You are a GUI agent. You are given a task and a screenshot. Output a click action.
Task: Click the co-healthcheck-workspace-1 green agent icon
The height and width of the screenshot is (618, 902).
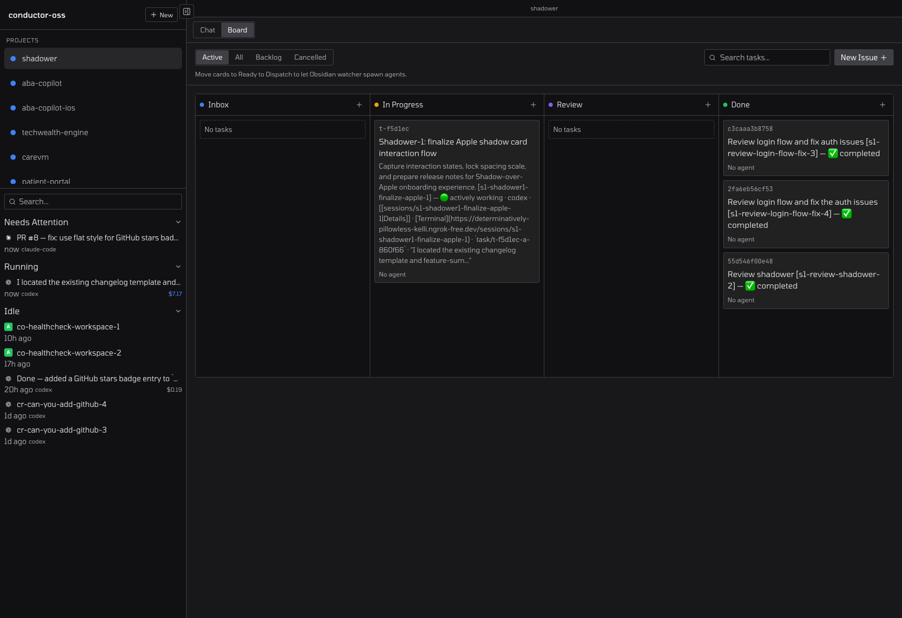tap(8, 327)
